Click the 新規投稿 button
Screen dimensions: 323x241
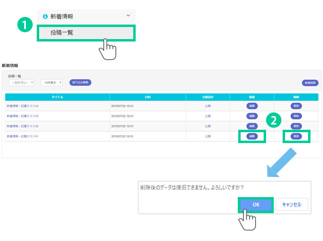pyautogui.click(x=310, y=83)
